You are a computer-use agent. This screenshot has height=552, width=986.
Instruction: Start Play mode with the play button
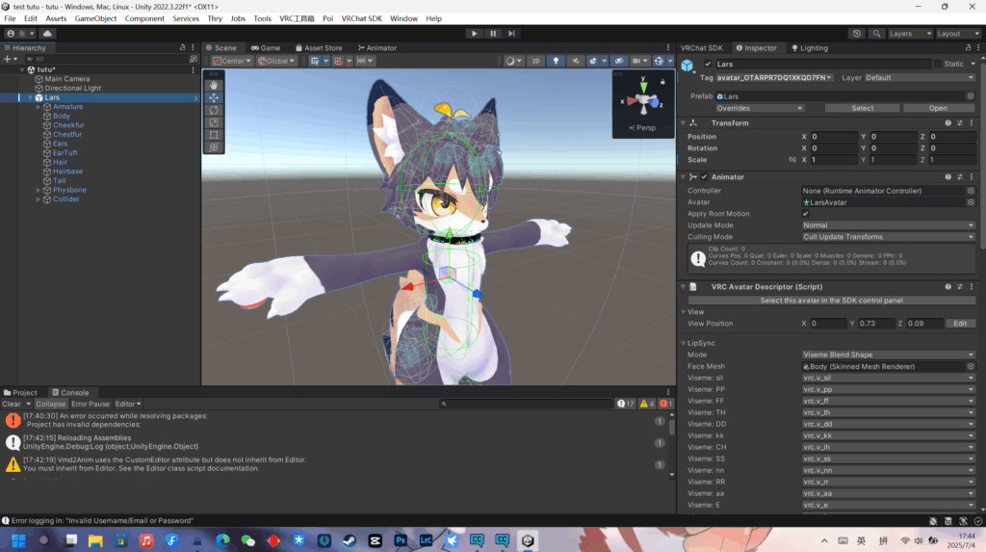pyautogui.click(x=474, y=34)
